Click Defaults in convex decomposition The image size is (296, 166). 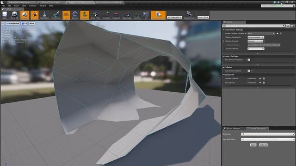tap(263, 145)
